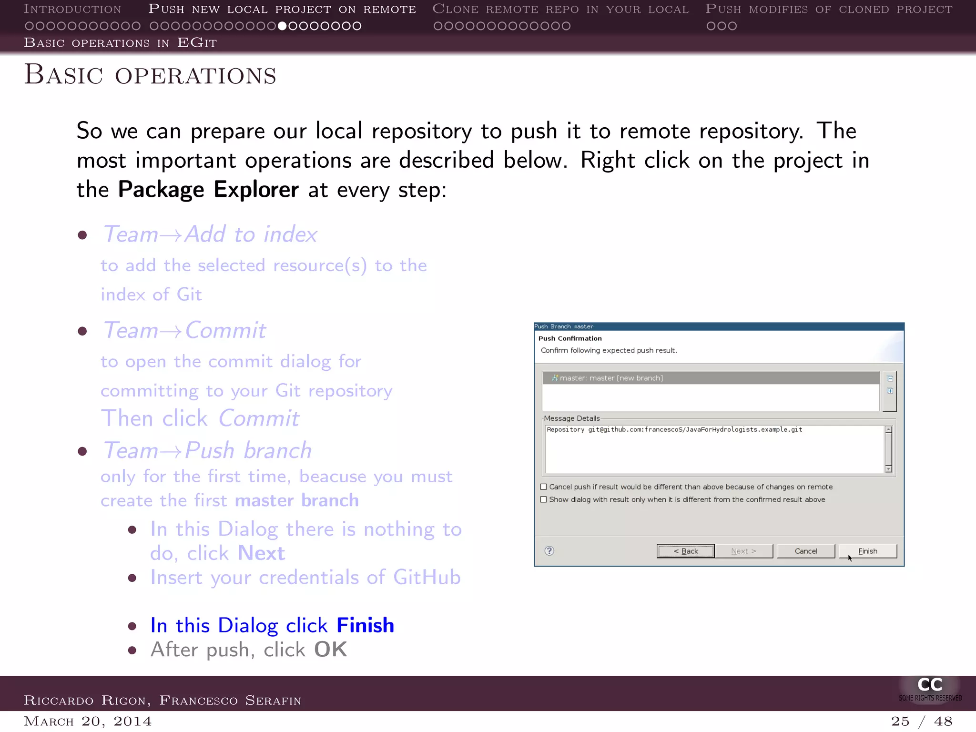Click 'Confirm following expected push result.' text
This screenshot has height=732, width=976.
coord(609,350)
